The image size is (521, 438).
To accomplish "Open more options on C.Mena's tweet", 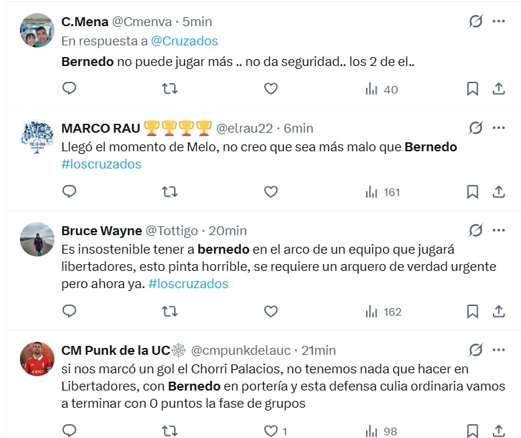I will click(499, 21).
